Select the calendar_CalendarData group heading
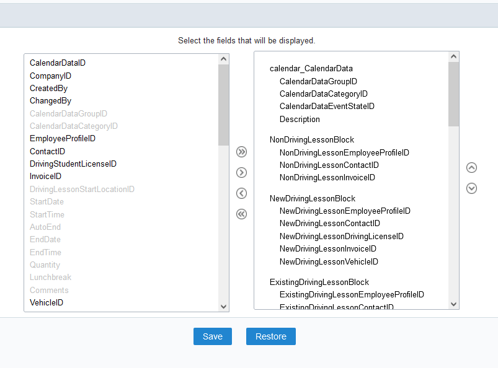This screenshot has width=498, height=368. coord(311,69)
